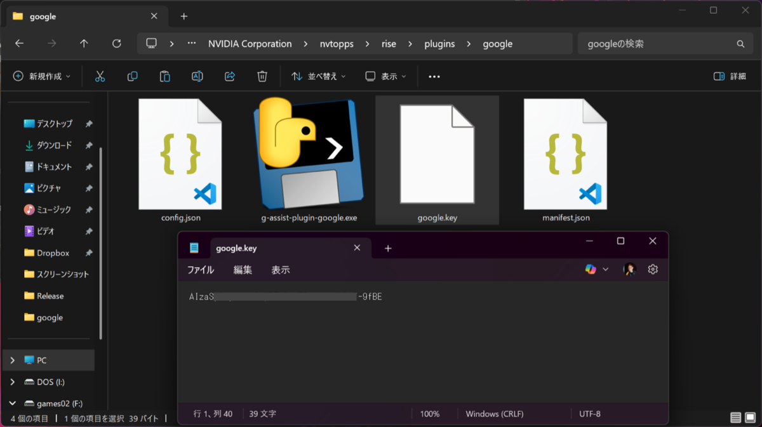
Task: Toggle the 詳細 details pane button
Action: (x=730, y=76)
